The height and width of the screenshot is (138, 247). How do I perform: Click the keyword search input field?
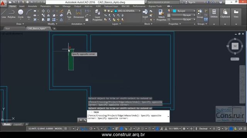pos(163,2)
